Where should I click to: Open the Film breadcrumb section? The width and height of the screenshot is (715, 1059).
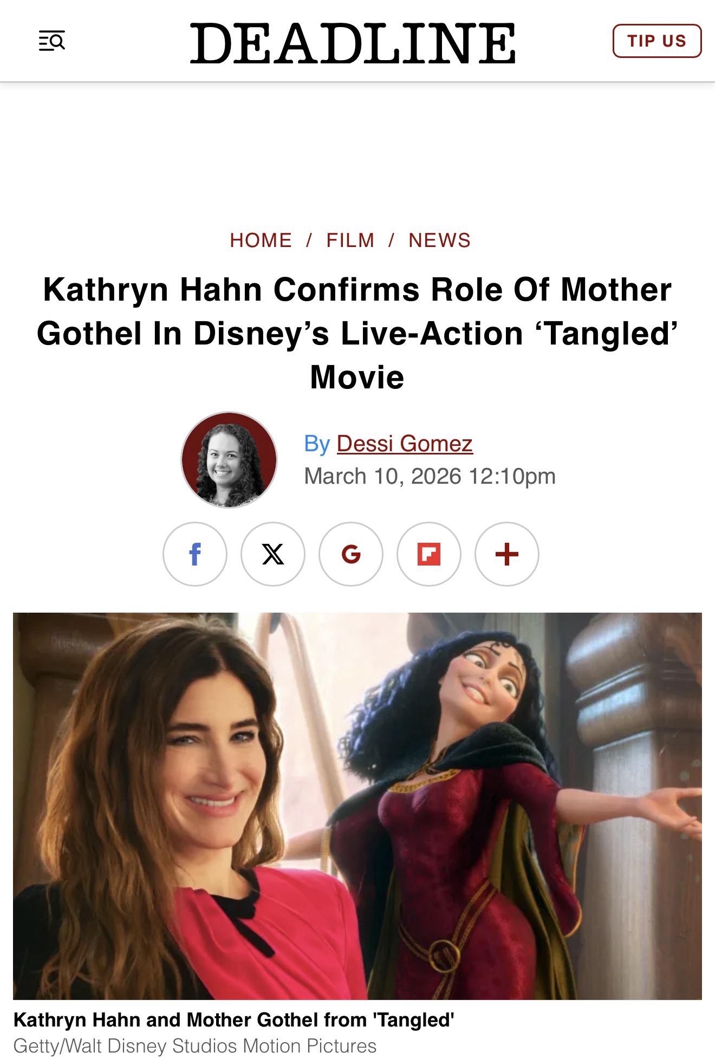(350, 240)
